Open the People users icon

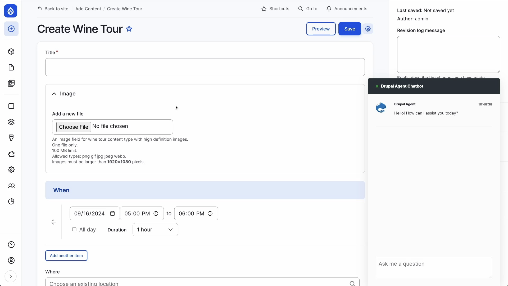pos(11,186)
